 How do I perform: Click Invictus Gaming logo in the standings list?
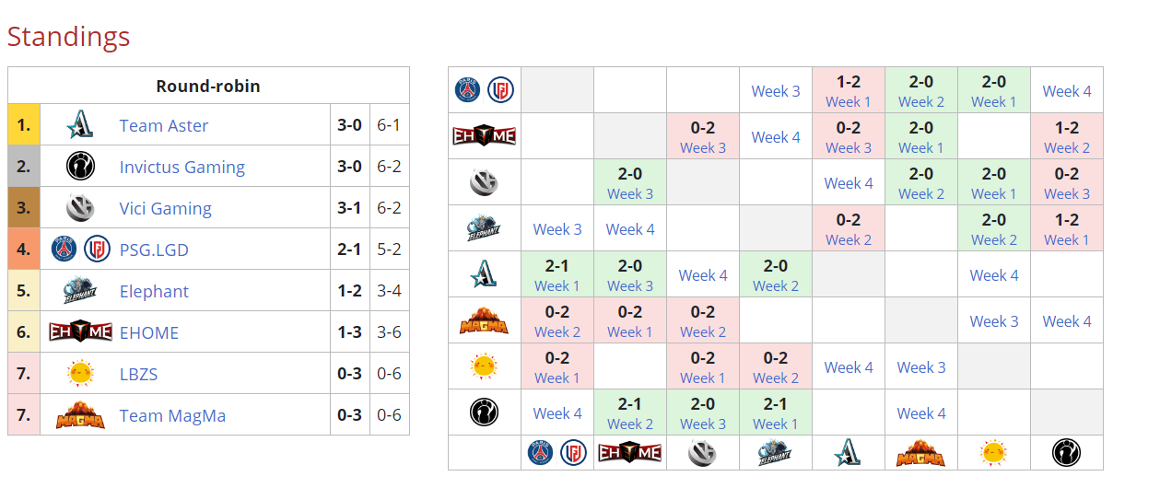click(80, 167)
